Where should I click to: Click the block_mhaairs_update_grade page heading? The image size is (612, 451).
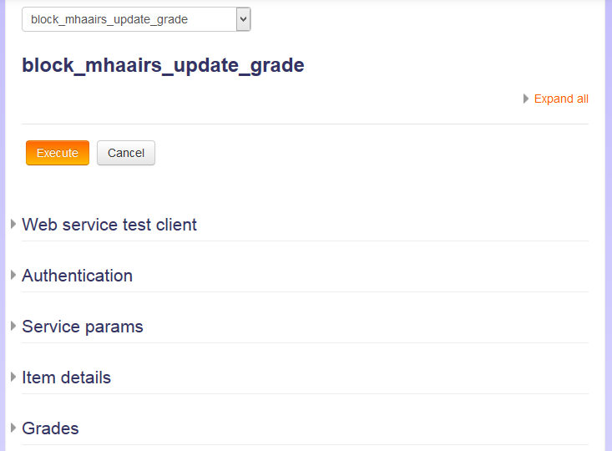pyautogui.click(x=163, y=65)
